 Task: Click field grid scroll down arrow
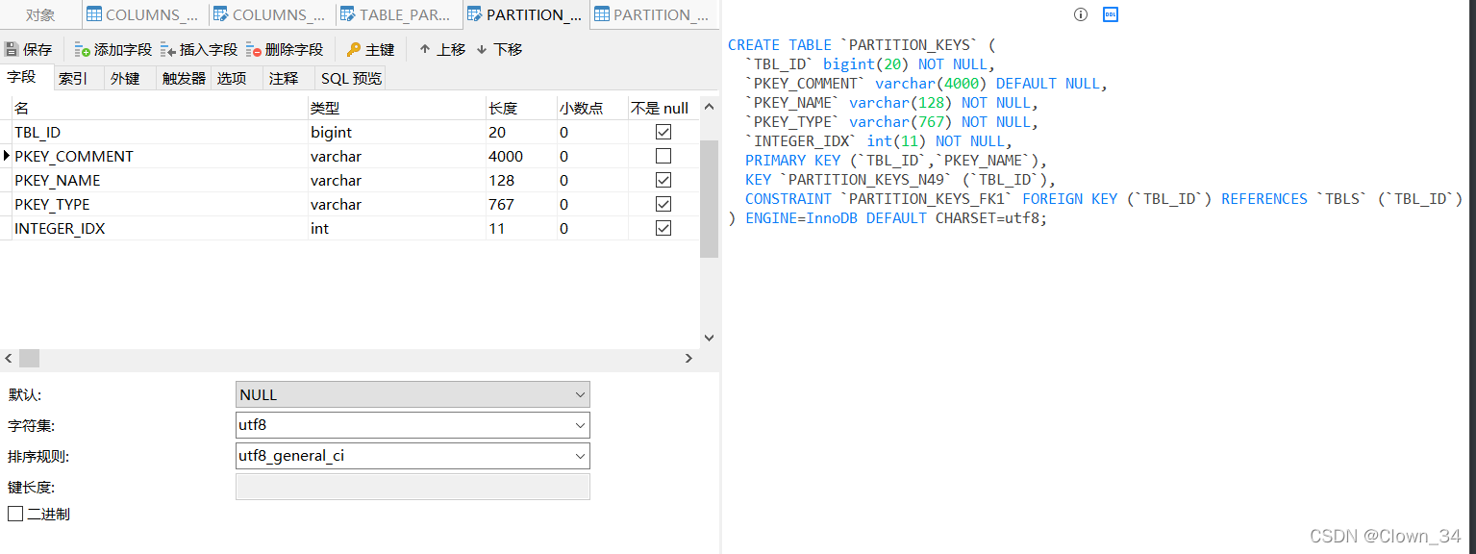710,338
